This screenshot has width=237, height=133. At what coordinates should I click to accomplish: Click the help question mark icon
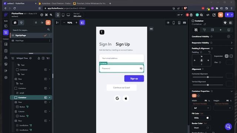point(42,15)
